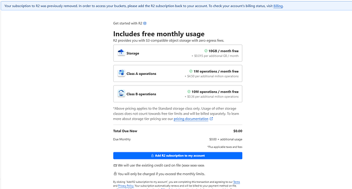Click the green checkmark beside 1M operations / month free
Viewport: 352px width, 189px height.
191,71
